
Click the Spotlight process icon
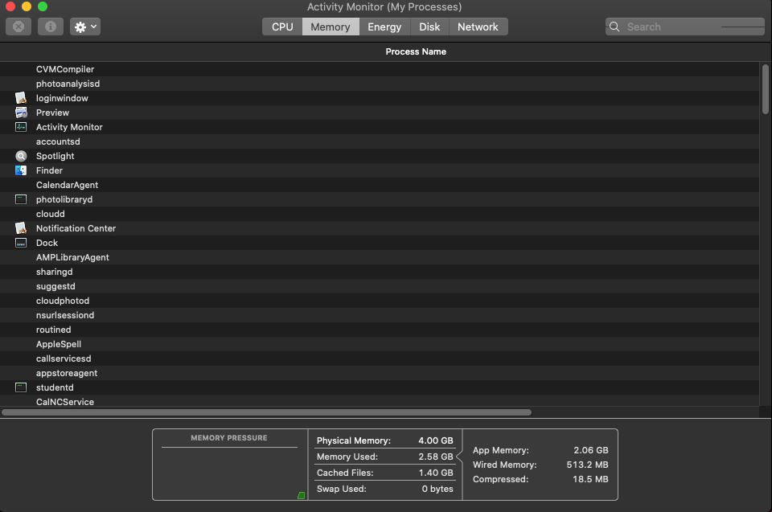[21, 156]
